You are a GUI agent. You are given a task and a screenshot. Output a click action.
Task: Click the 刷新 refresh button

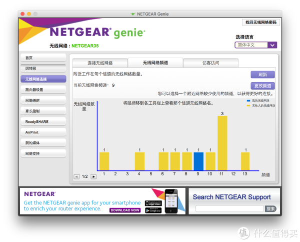point(262,75)
